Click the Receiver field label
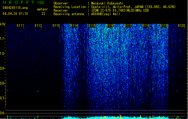The image size is (188, 119). point(61,10)
